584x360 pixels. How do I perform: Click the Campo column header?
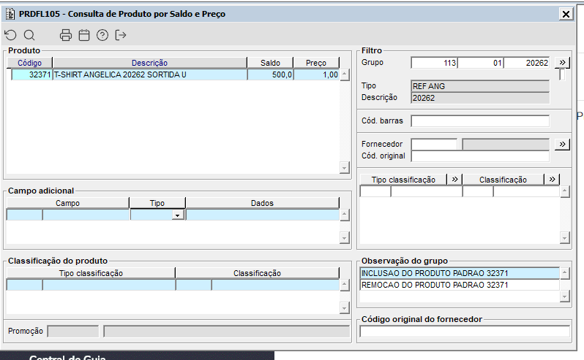[68, 203]
